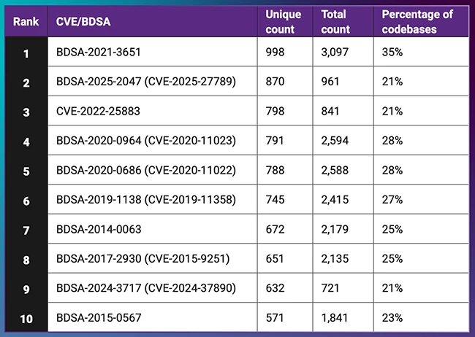Click BDSA-2019-1138 (CVE-2019-11358) identifier
475x337 pixels.
click(x=145, y=200)
